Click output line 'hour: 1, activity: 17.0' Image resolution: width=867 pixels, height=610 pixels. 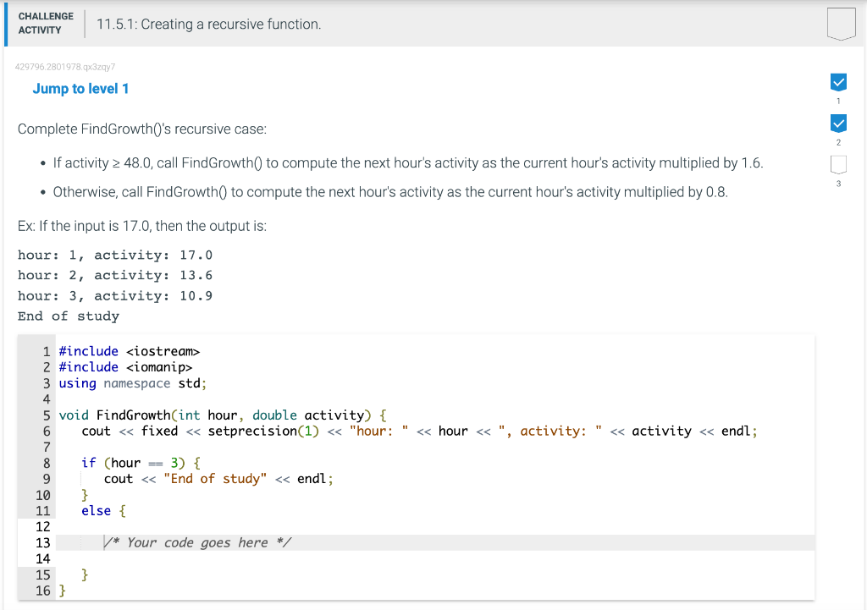pyautogui.click(x=115, y=256)
